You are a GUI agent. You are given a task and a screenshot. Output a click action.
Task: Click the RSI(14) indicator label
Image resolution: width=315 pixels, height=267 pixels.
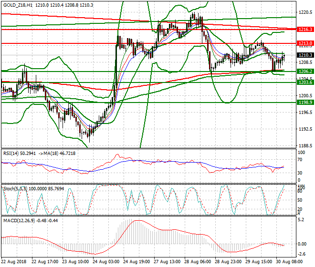pyautogui.click(x=13, y=154)
